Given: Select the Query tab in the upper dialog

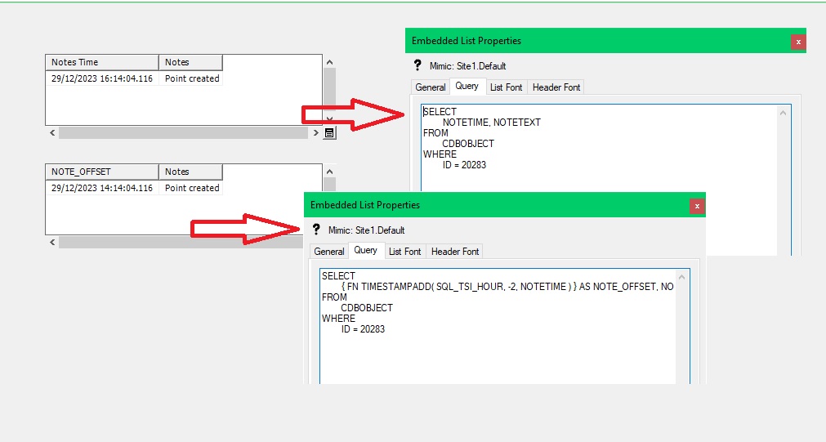Looking at the screenshot, I should click(467, 87).
